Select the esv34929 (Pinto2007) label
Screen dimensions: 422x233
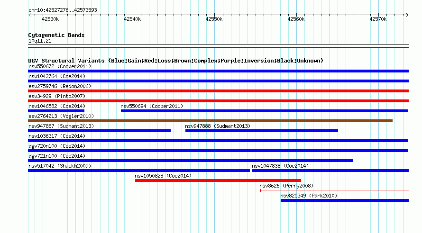57,96
